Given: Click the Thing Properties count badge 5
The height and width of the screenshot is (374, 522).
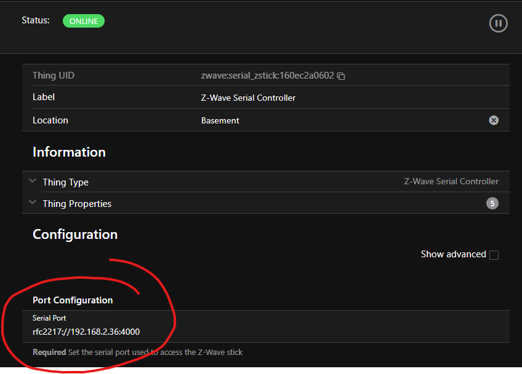Looking at the screenshot, I should click(492, 203).
